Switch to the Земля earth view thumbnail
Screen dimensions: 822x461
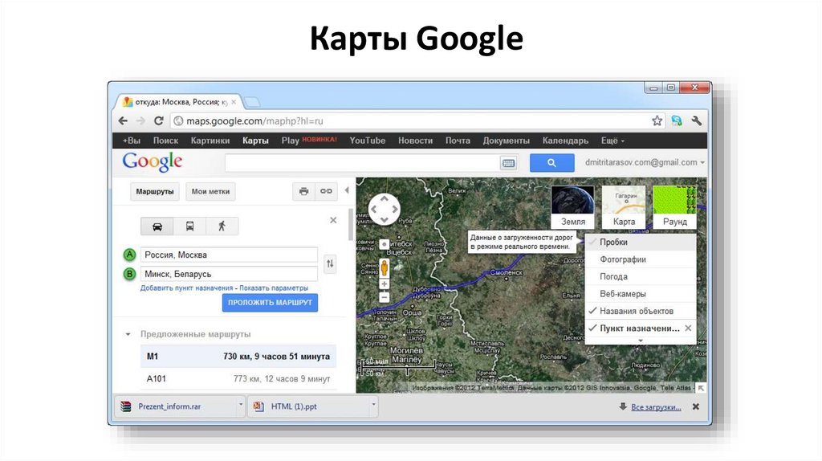(573, 206)
